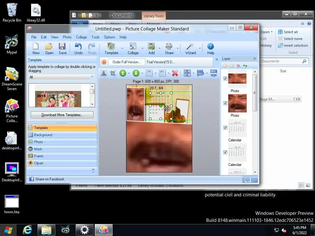Viewport: 315px width, 236px height.
Task: Open the View menu
Action: (54, 37)
